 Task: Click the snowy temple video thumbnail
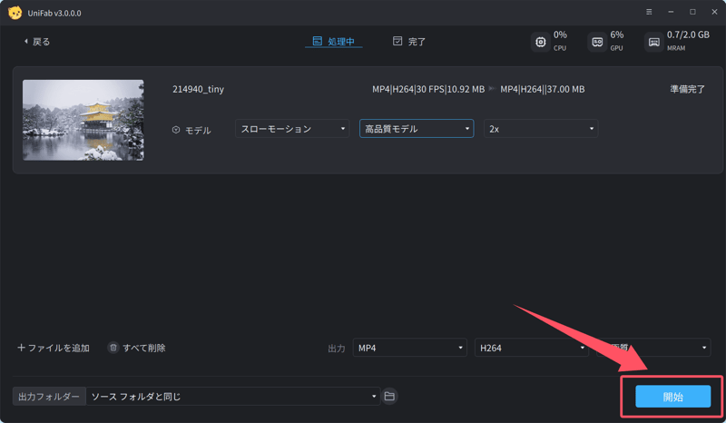[83, 120]
